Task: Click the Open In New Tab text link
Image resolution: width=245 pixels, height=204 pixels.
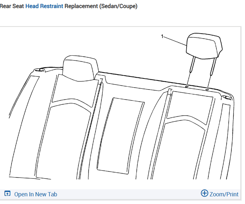Action: click(36, 194)
